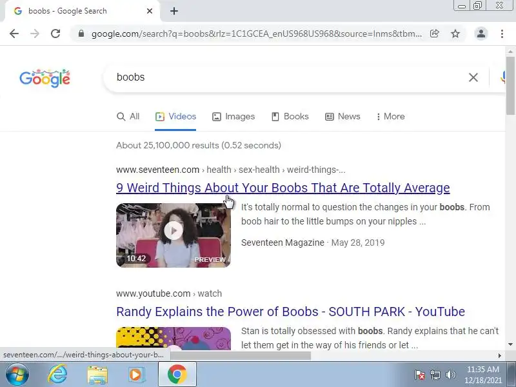Click the Chrome taskbar icon
The height and width of the screenshot is (387, 516).
177,375
